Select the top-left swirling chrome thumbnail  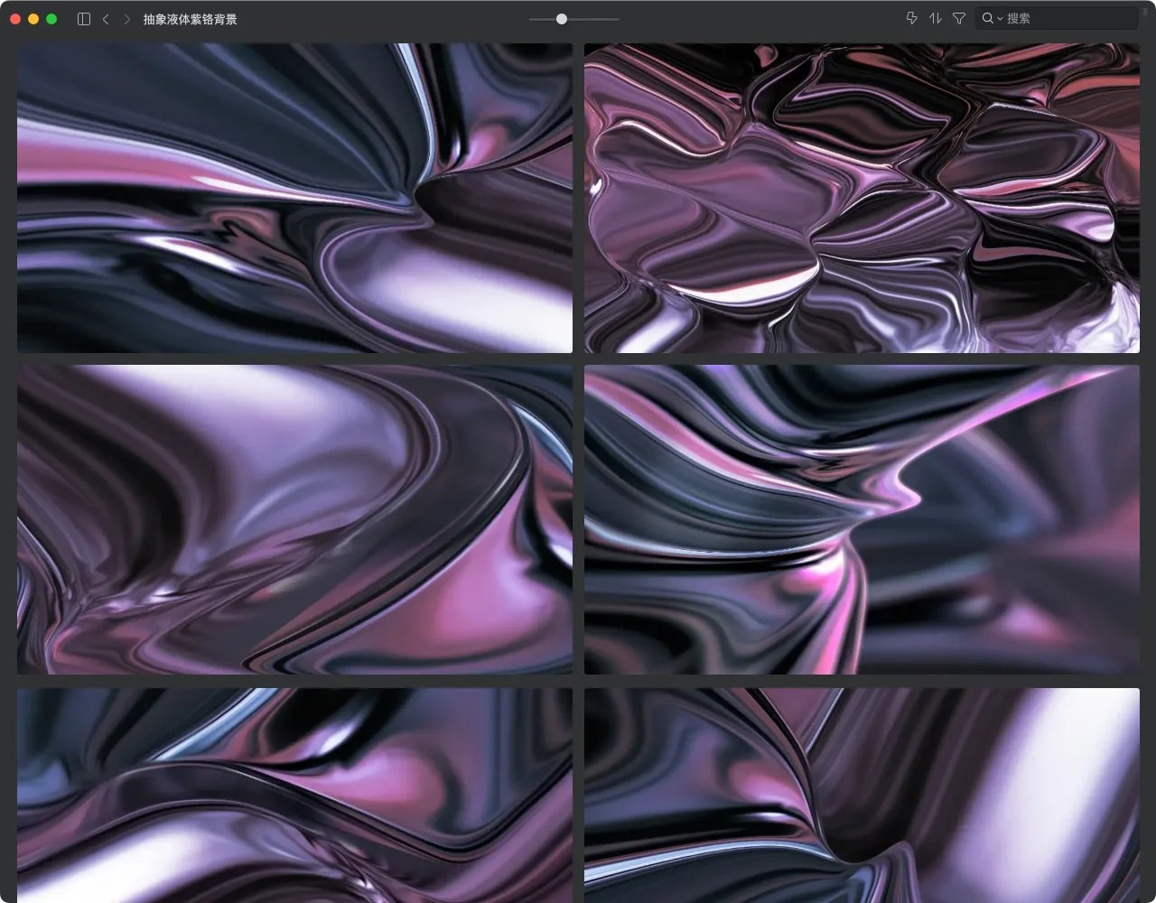pos(294,198)
